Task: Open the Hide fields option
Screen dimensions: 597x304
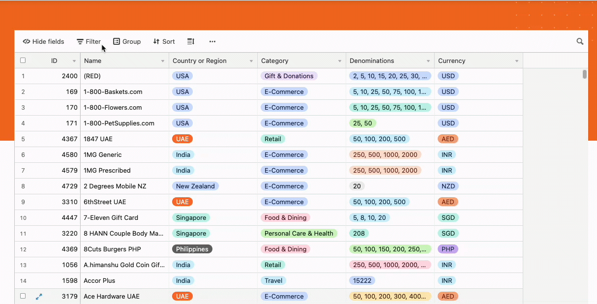Action: click(x=43, y=42)
